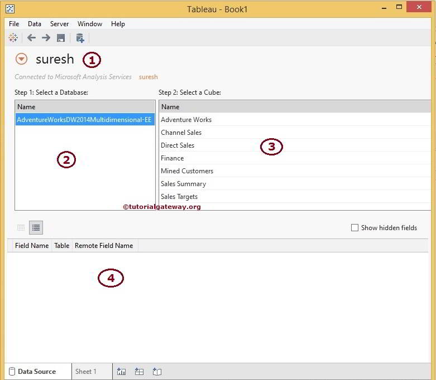This screenshot has width=436, height=380.
Task: Click the Remote Field Name column header
Action: pyautogui.click(x=104, y=246)
